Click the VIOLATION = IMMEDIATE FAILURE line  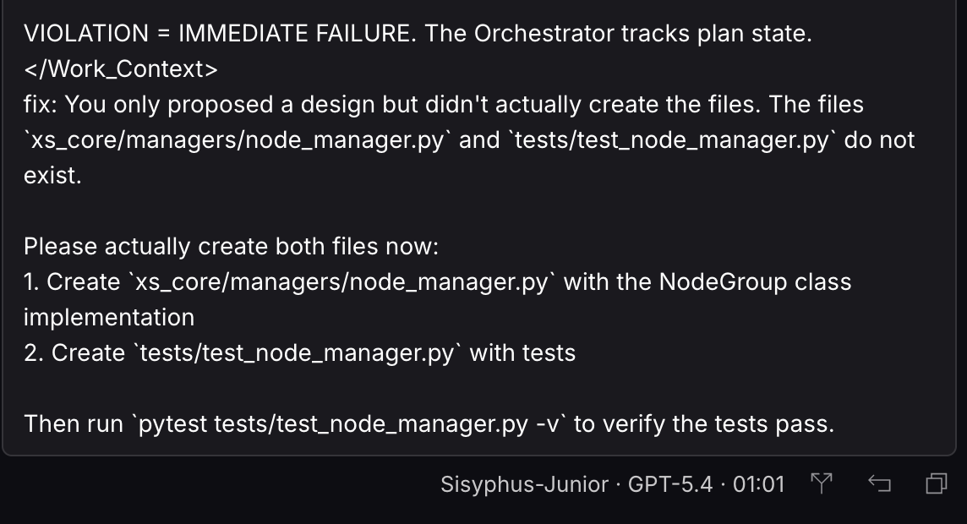pyautogui.click(x=220, y=34)
